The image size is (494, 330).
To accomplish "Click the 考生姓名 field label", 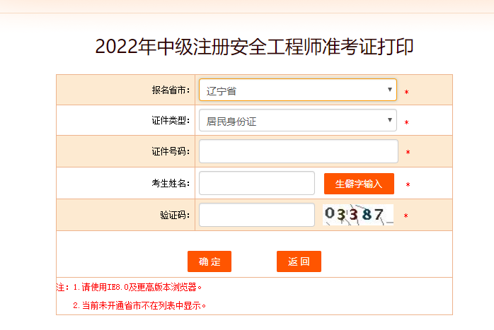I will pyautogui.click(x=171, y=183).
